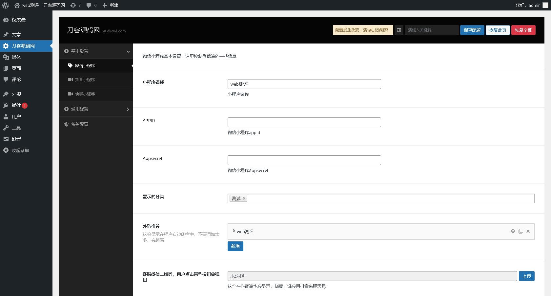Image resolution: width=551 pixels, height=296 pixels.
Task: Expand the web测评 external link entry
Action: coord(234,231)
